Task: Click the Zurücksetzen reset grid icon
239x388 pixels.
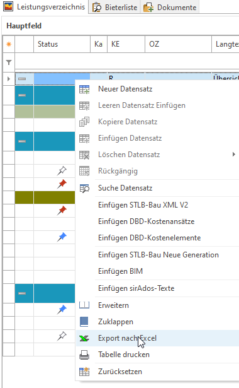Action: (x=84, y=372)
